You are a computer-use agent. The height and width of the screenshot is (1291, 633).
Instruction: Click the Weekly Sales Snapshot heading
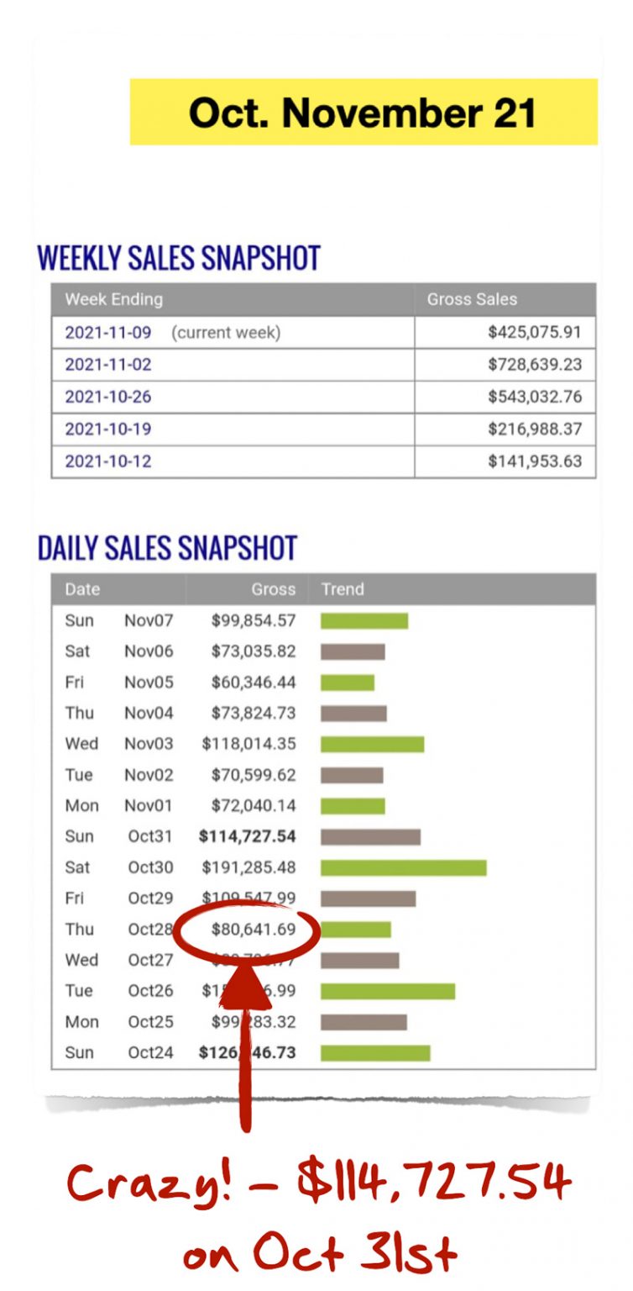click(x=179, y=258)
